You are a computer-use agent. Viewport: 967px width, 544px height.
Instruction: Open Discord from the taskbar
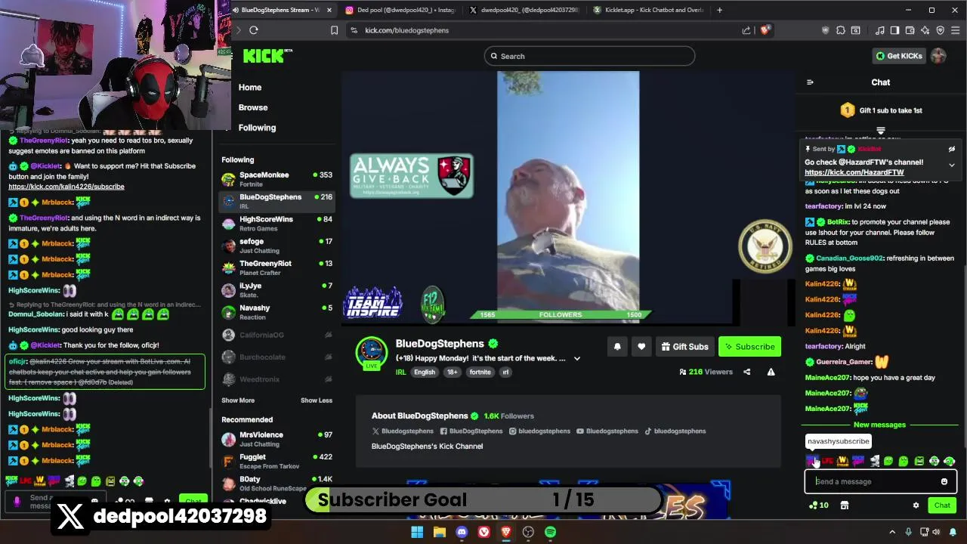pyautogui.click(x=462, y=532)
